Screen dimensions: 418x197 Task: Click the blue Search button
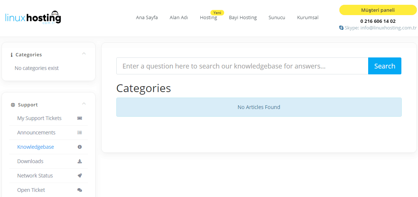pyautogui.click(x=385, y=66)
